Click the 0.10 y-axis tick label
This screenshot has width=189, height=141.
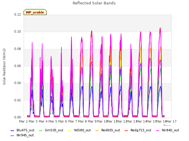pos(18,32)
